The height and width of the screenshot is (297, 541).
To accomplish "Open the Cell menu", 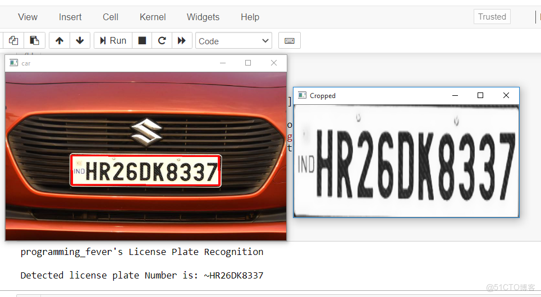I will [x=111, y=17].
